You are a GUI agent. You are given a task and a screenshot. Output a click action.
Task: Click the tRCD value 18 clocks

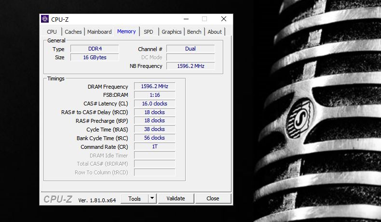154,112
